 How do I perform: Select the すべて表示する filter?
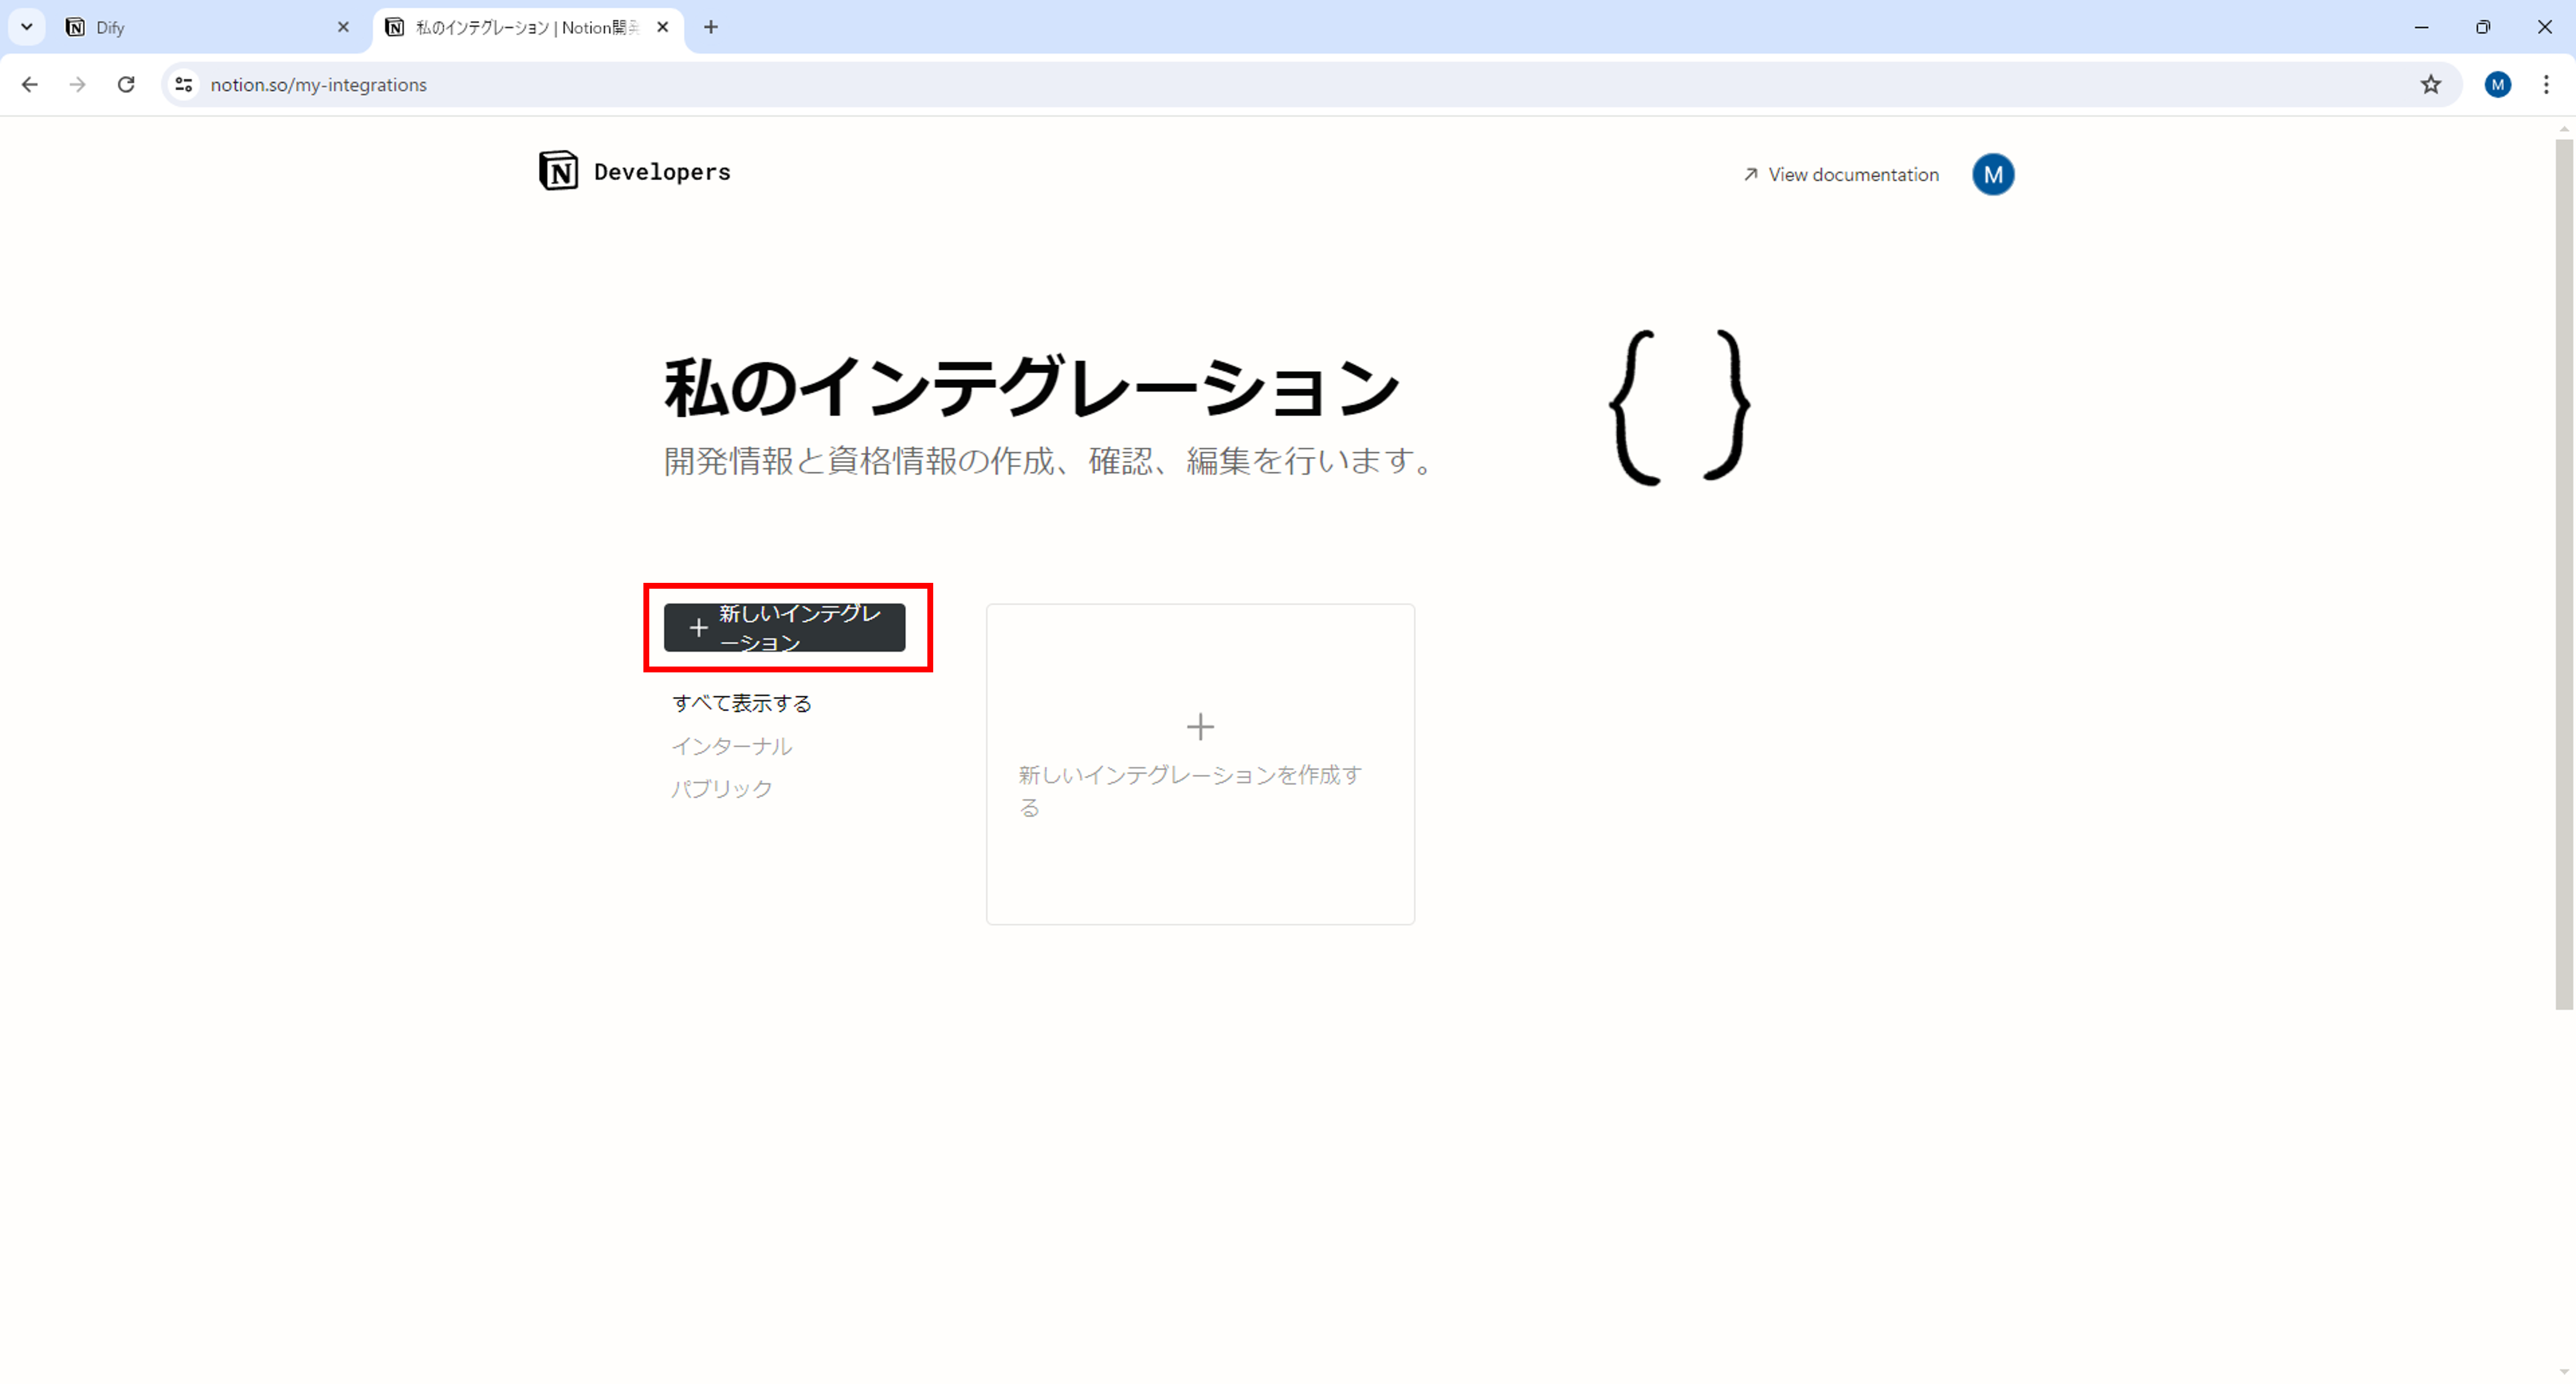[x=741, y=703]
